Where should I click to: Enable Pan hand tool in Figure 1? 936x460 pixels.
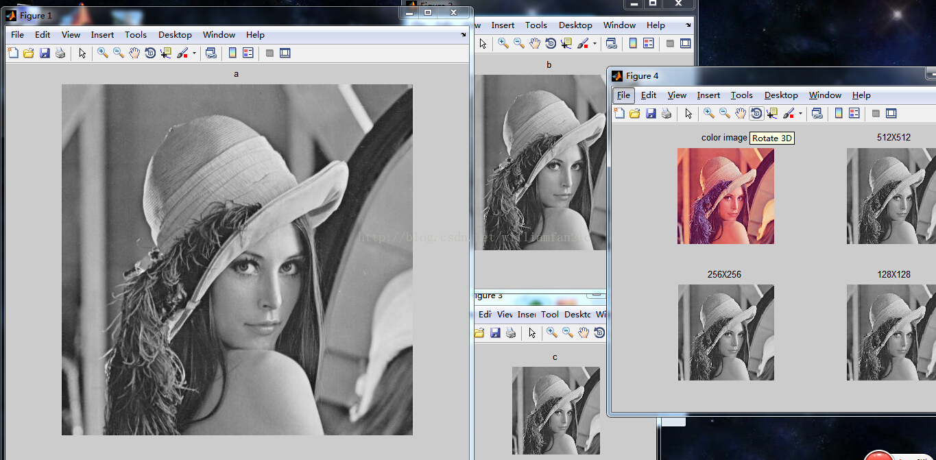tap(134, 53)
